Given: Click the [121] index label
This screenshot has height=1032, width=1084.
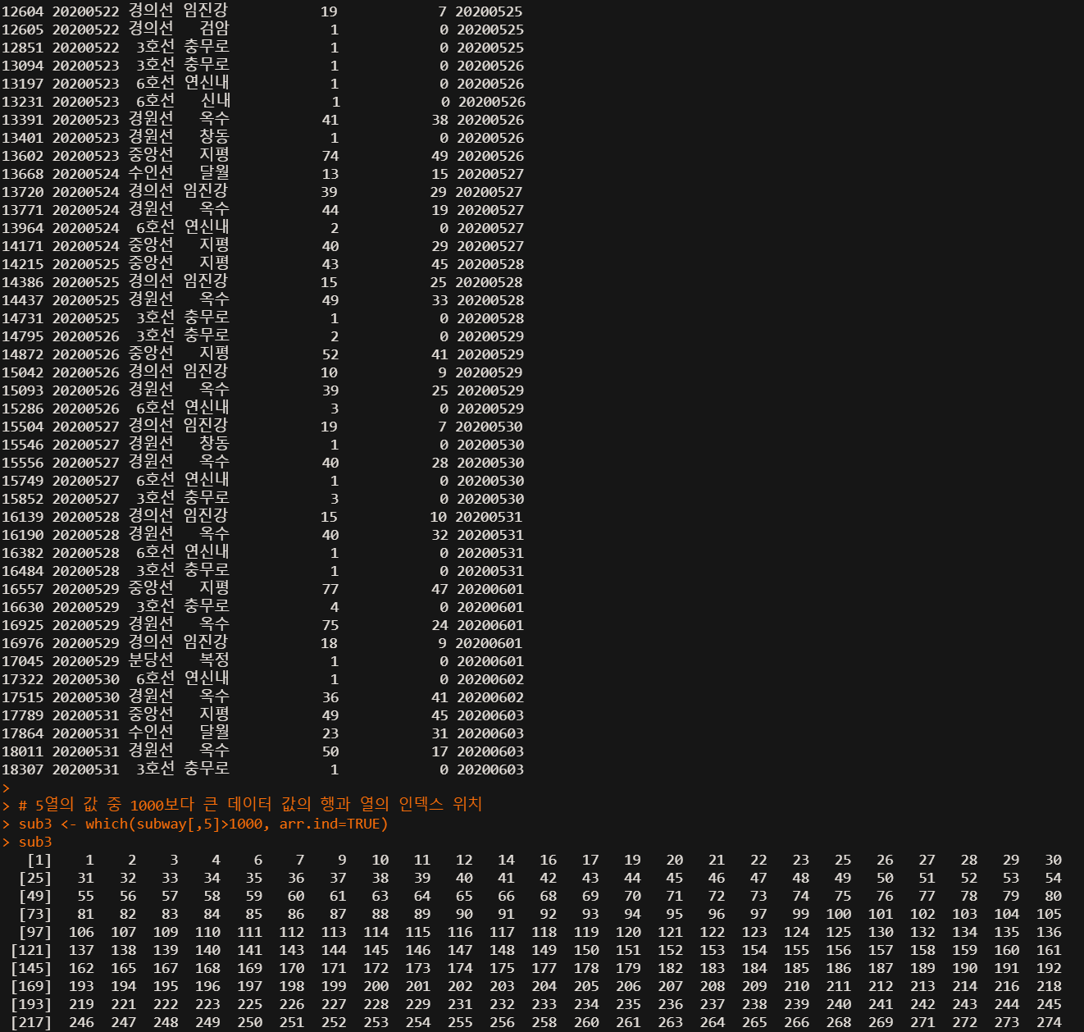Looking at the screenshot, I should pyautogui.click(x=31, y=950).
